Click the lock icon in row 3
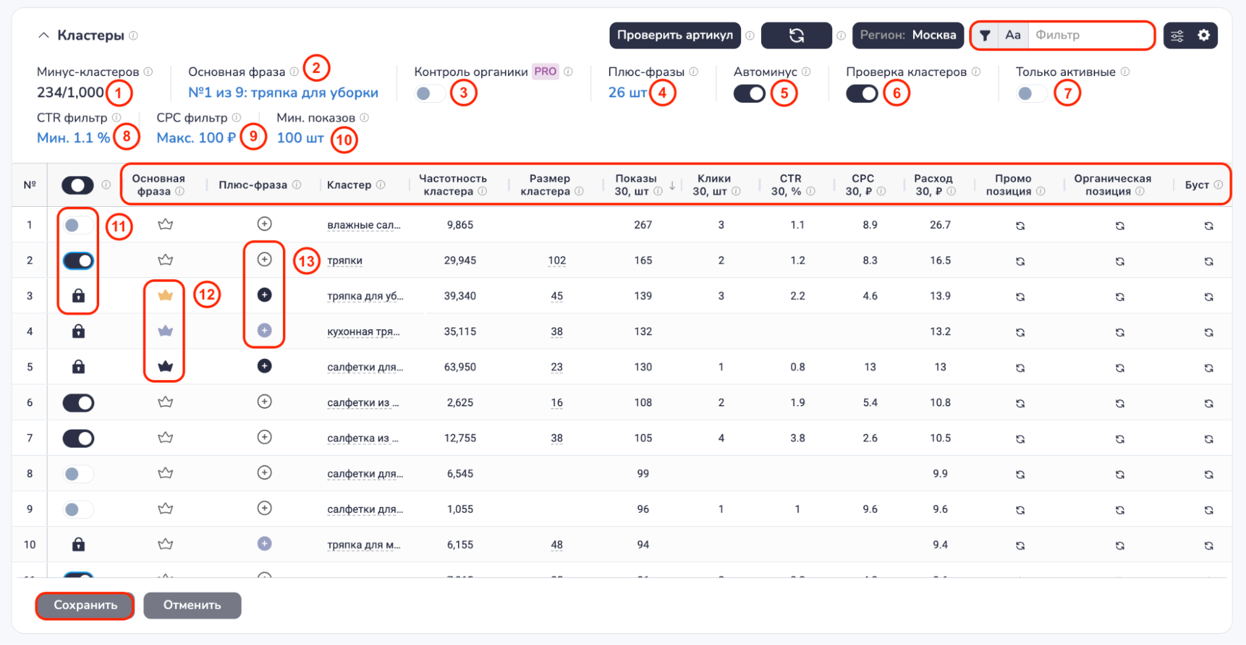This screenshot has height=645, width=1246. [78, 295]
